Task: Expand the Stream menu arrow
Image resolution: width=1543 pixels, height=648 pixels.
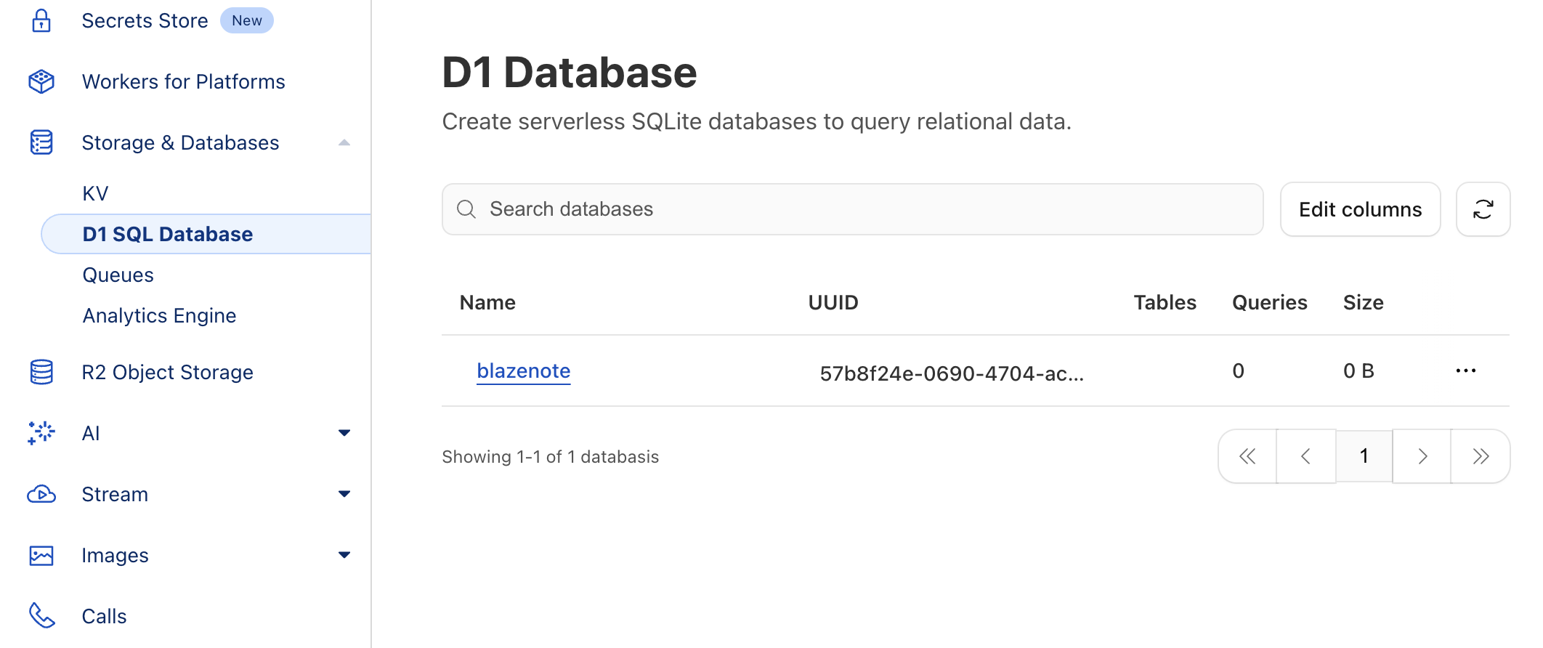Action: point(344,494)
